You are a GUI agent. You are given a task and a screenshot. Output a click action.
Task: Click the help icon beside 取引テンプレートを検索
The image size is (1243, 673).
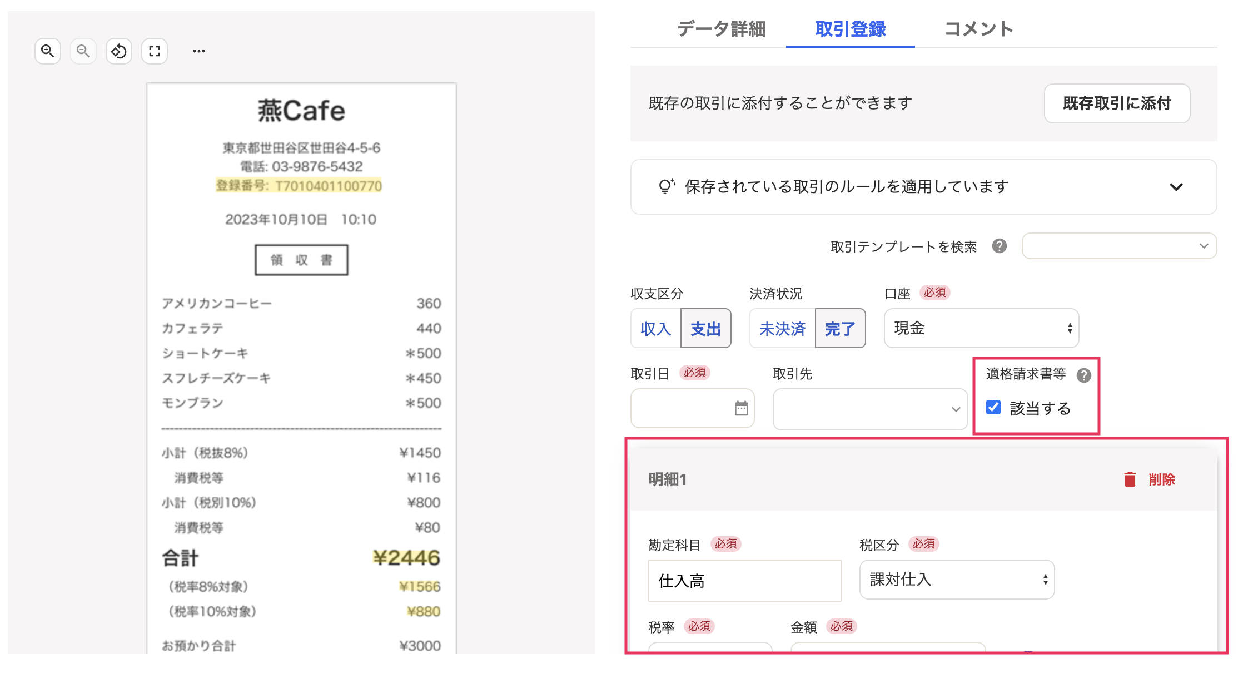tap(1000, 246)
